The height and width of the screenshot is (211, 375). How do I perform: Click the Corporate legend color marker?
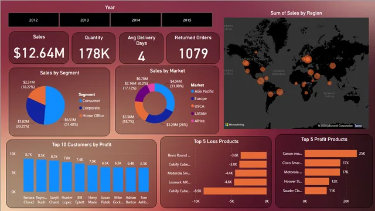[x=81, y=108]
